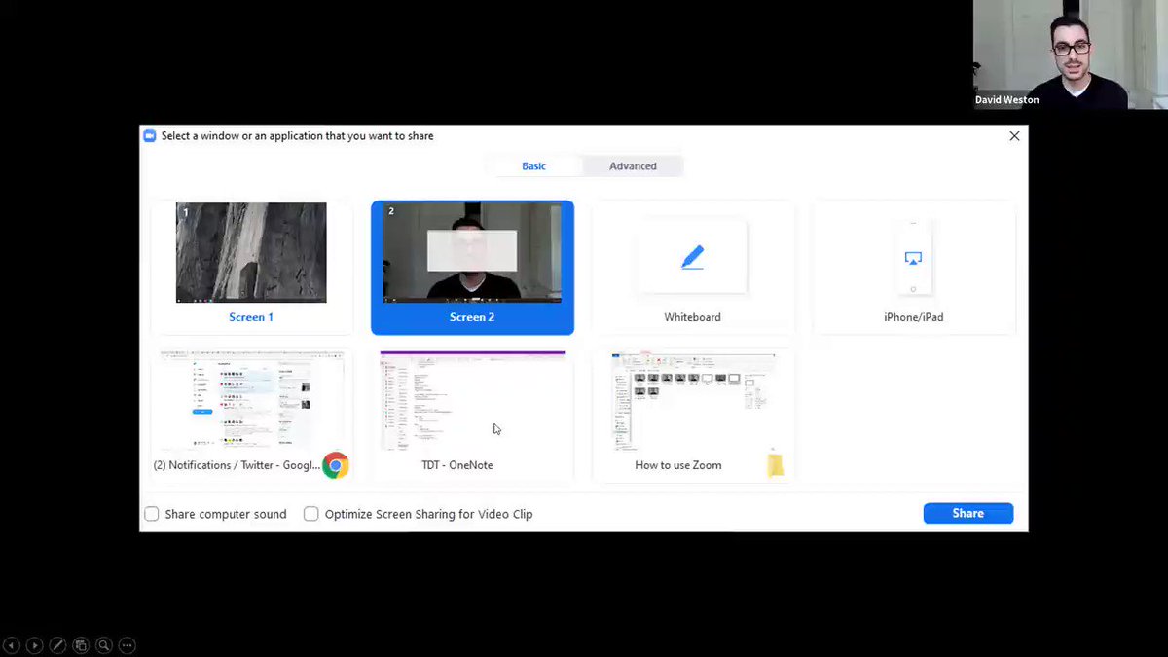Image resolution: width=1168 pixels, height=657 pixels.
Task: Click the blue Share button
Action: [968, 513]
